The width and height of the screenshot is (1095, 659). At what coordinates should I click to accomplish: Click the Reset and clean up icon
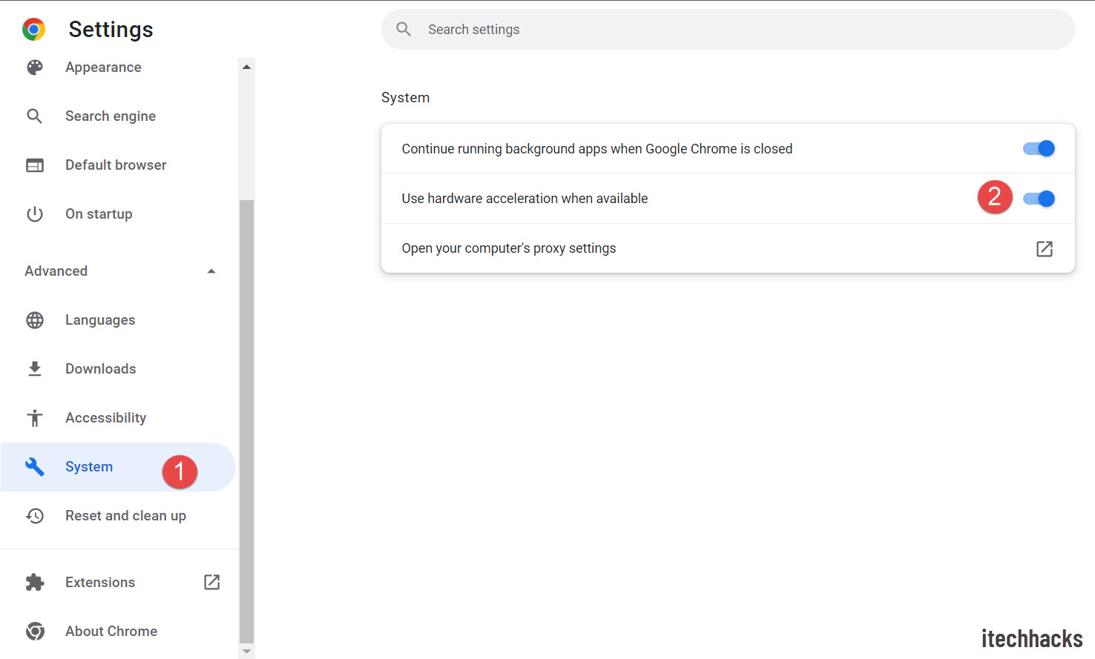click(35, 516)
